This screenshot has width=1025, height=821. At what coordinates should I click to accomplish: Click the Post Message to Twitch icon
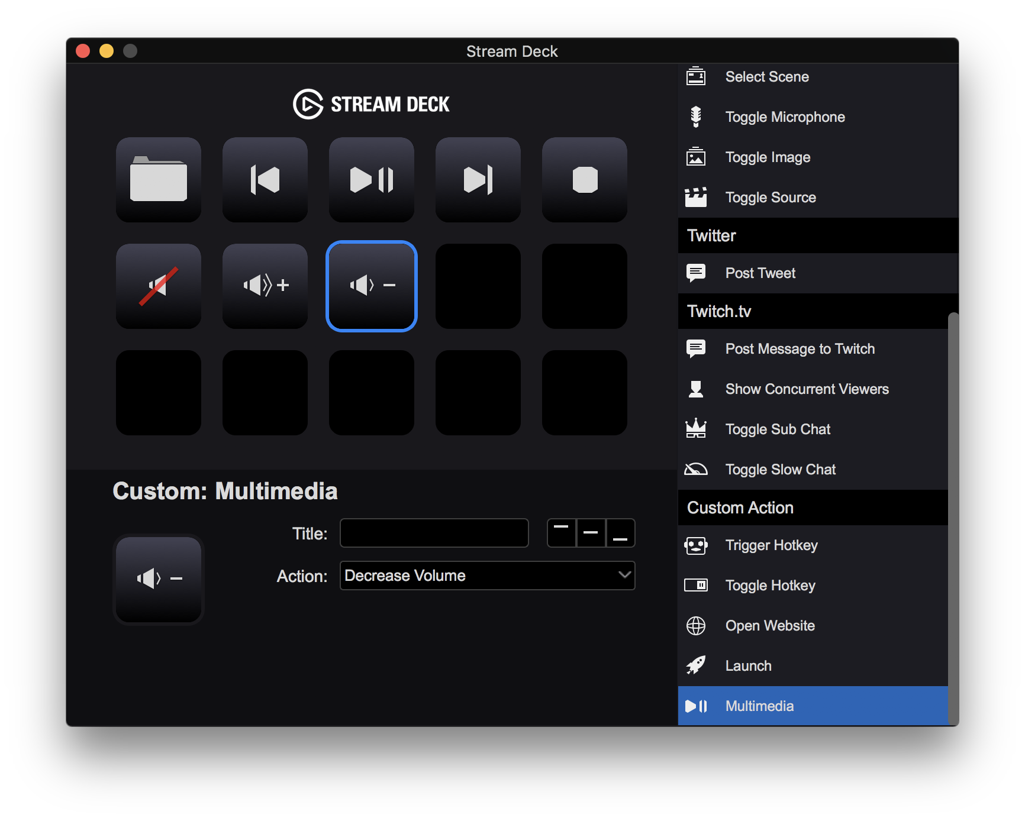(x=696, y=348)
